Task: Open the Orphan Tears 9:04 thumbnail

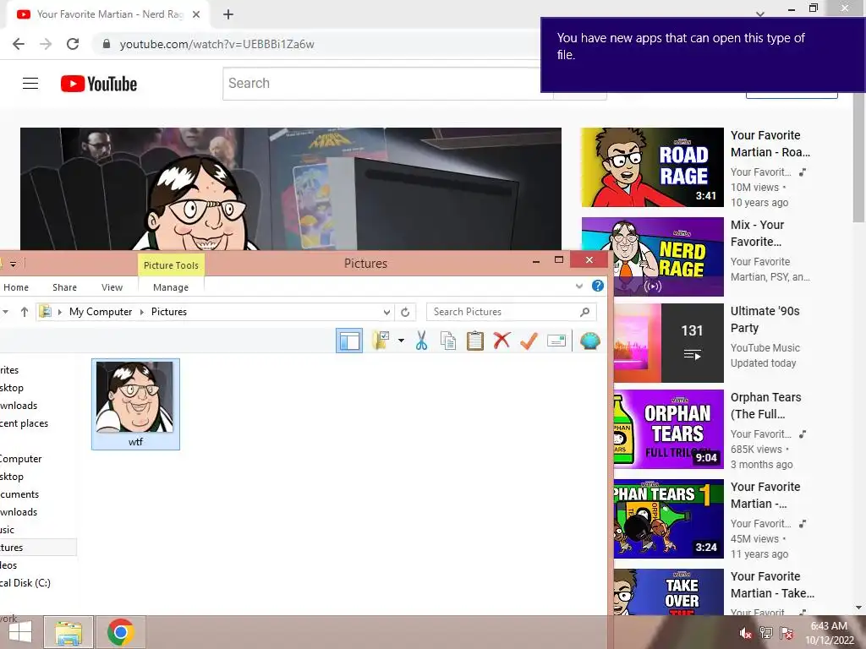Action: coord(668,428)
